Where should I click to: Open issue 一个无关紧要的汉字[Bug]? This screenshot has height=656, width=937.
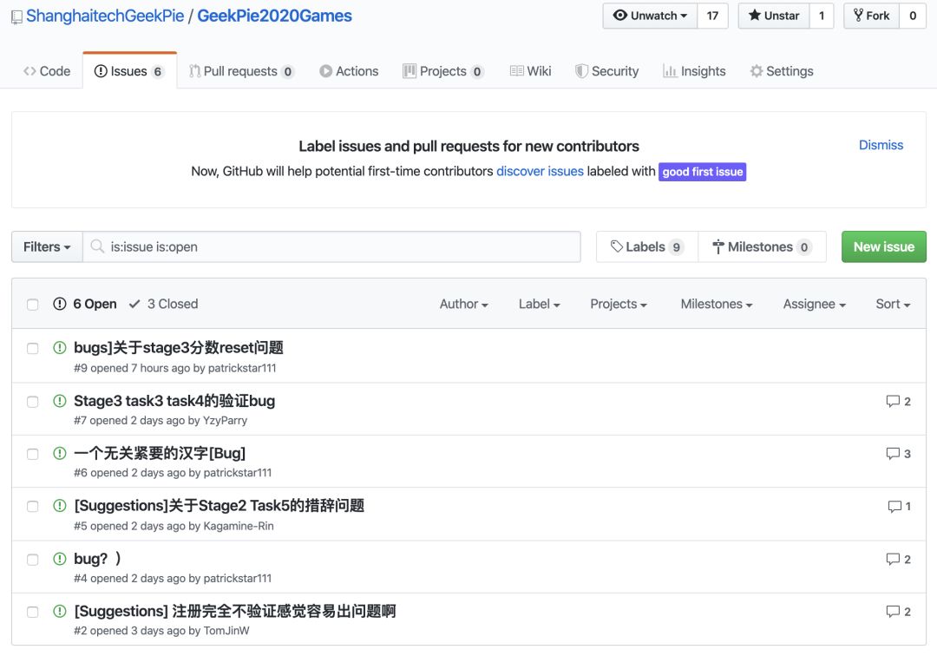click(160, 454)
